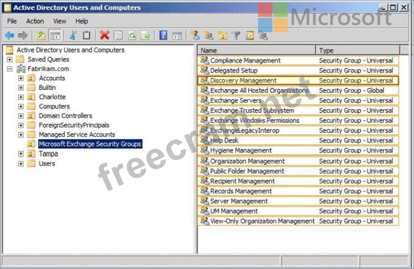Image resolution: width=414 pixels, height=269 pixels.
Task: Select Exchange All Hosted Organizations group
Action: point(298,90)
